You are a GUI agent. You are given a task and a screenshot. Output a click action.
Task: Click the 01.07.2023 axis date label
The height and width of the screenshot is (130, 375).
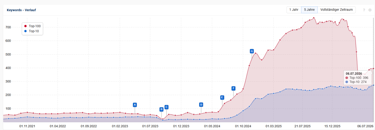pos(150,126)
